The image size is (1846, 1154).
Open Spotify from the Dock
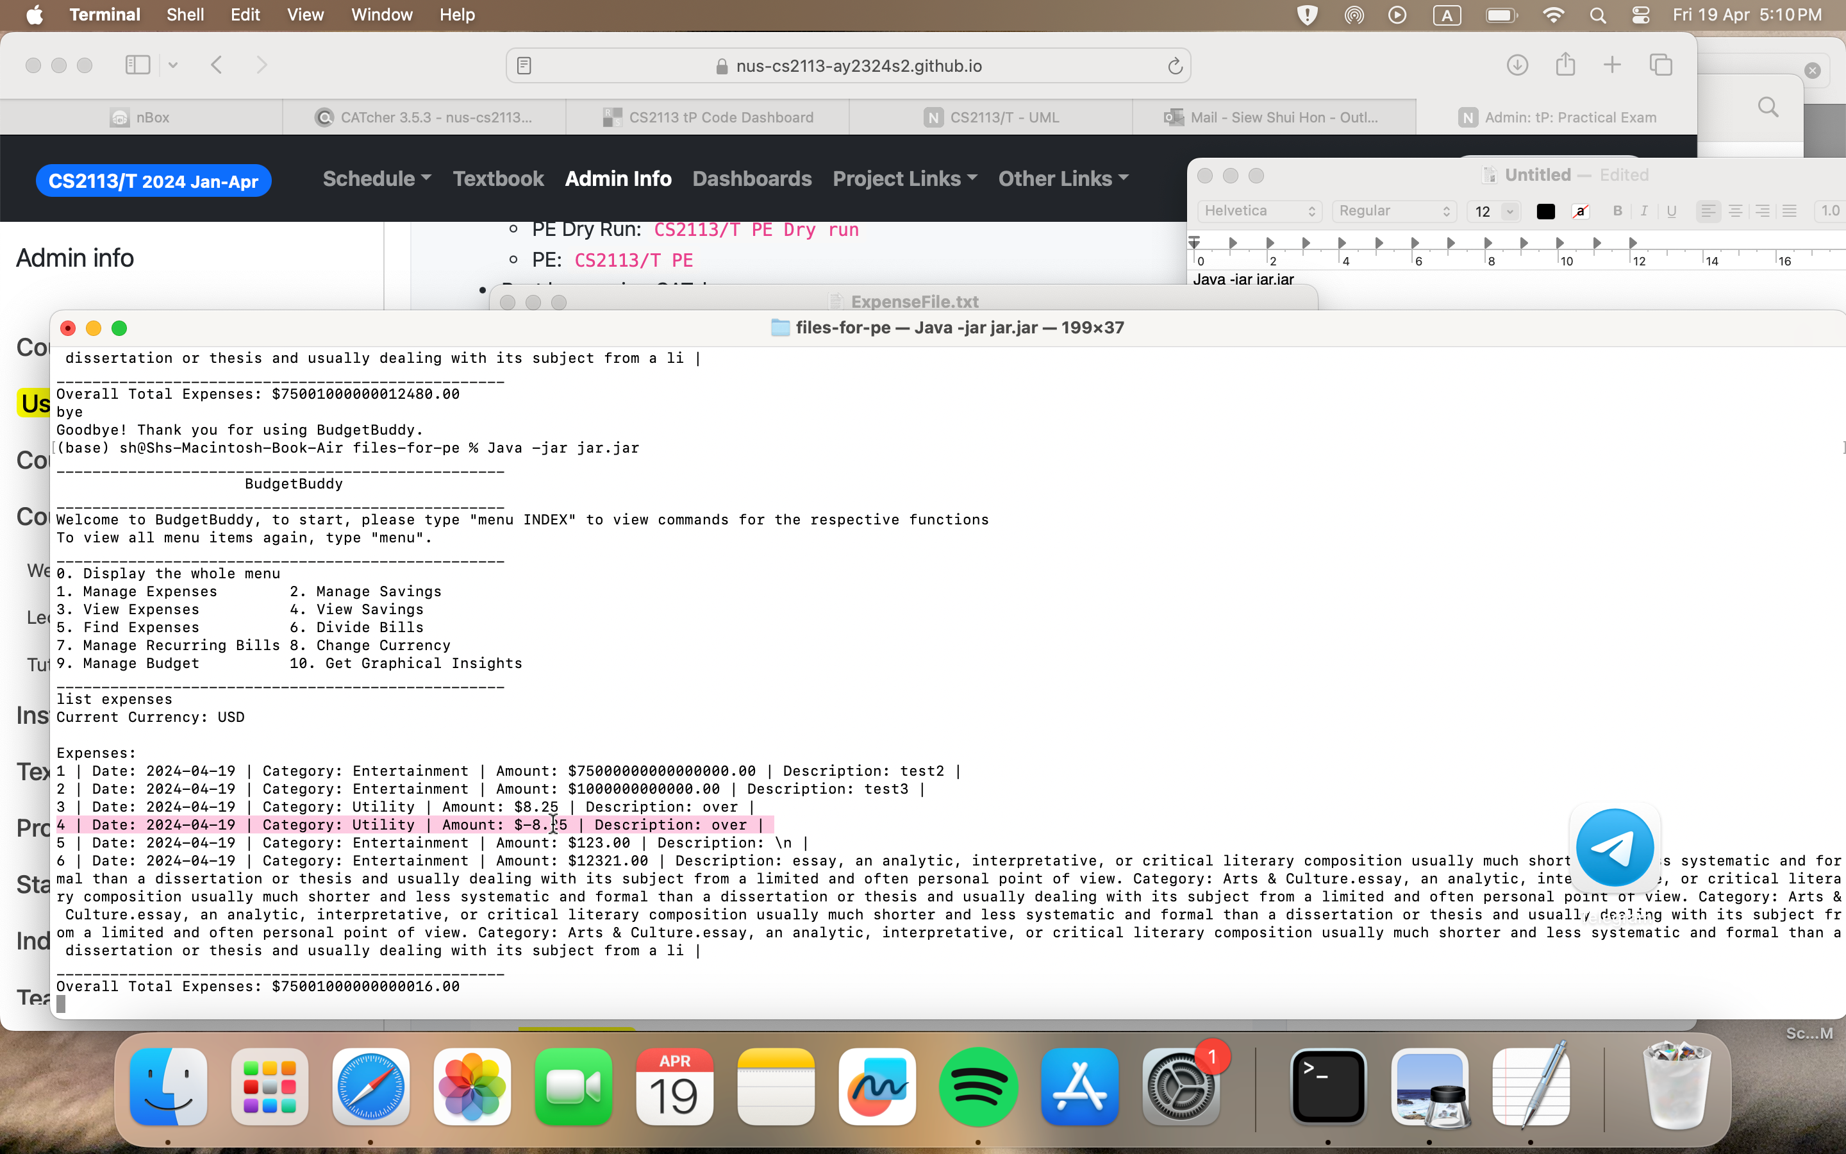(978, 1086)
